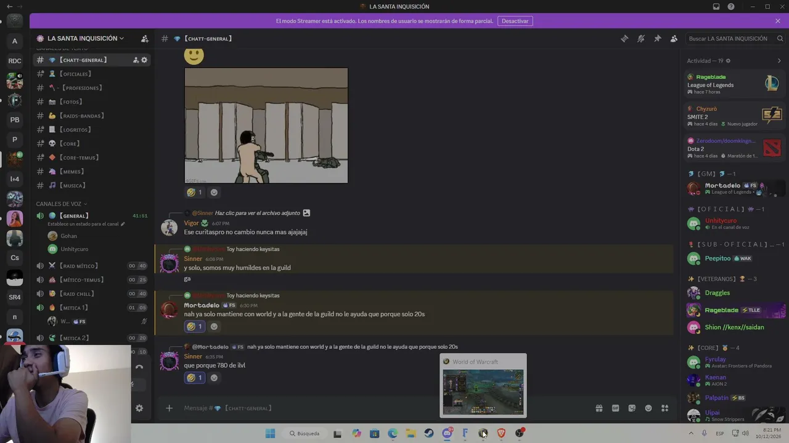Click the laughing reaction under the GIF

tap(195, 193)
